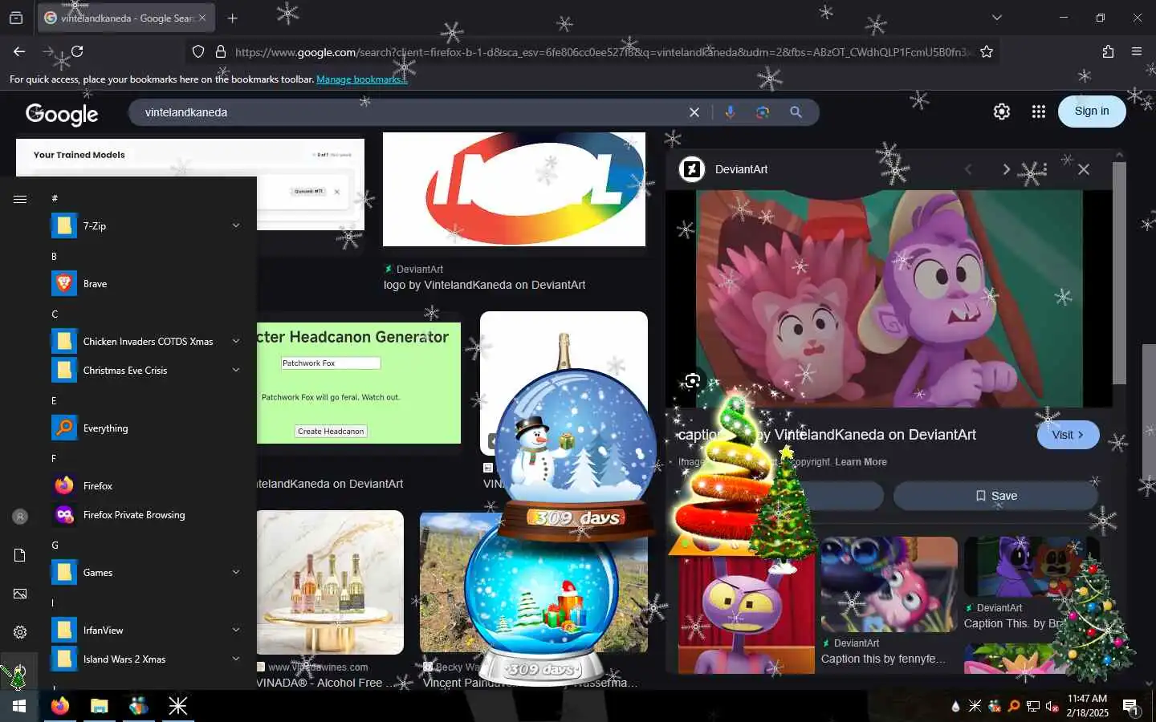Image resolution: width=1156 pixels, height=722 pixels.
Task: Select the vintelandkaneda Google Search tab
Action: (x=126, y=18)
